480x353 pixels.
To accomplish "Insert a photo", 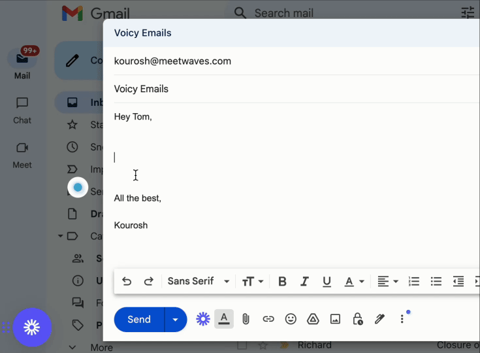I will (x=335, y=319).
